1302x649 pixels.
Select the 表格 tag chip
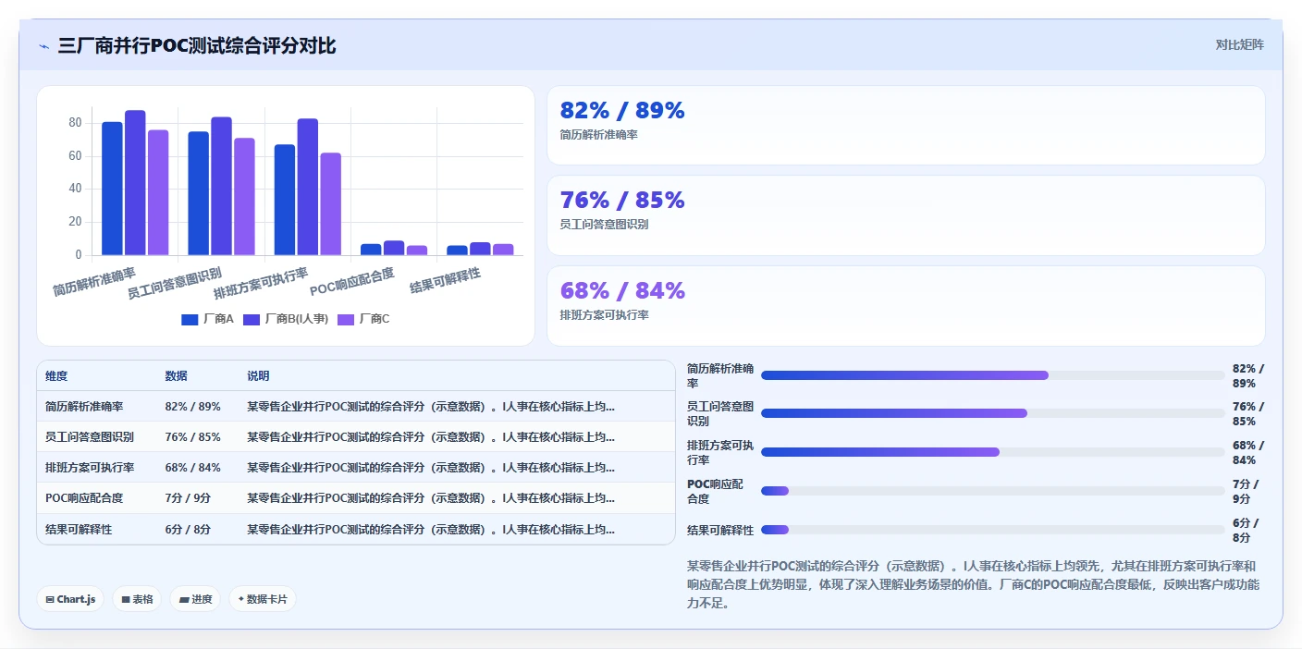[137, 599]
